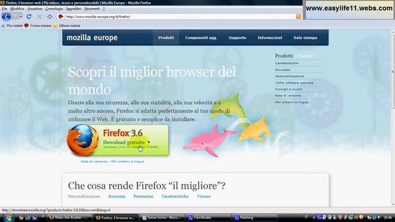Open the Caratteristiche sidebar link
This screenshot has height=222, width=395.
pyautogui.click(x=286, y=63)
